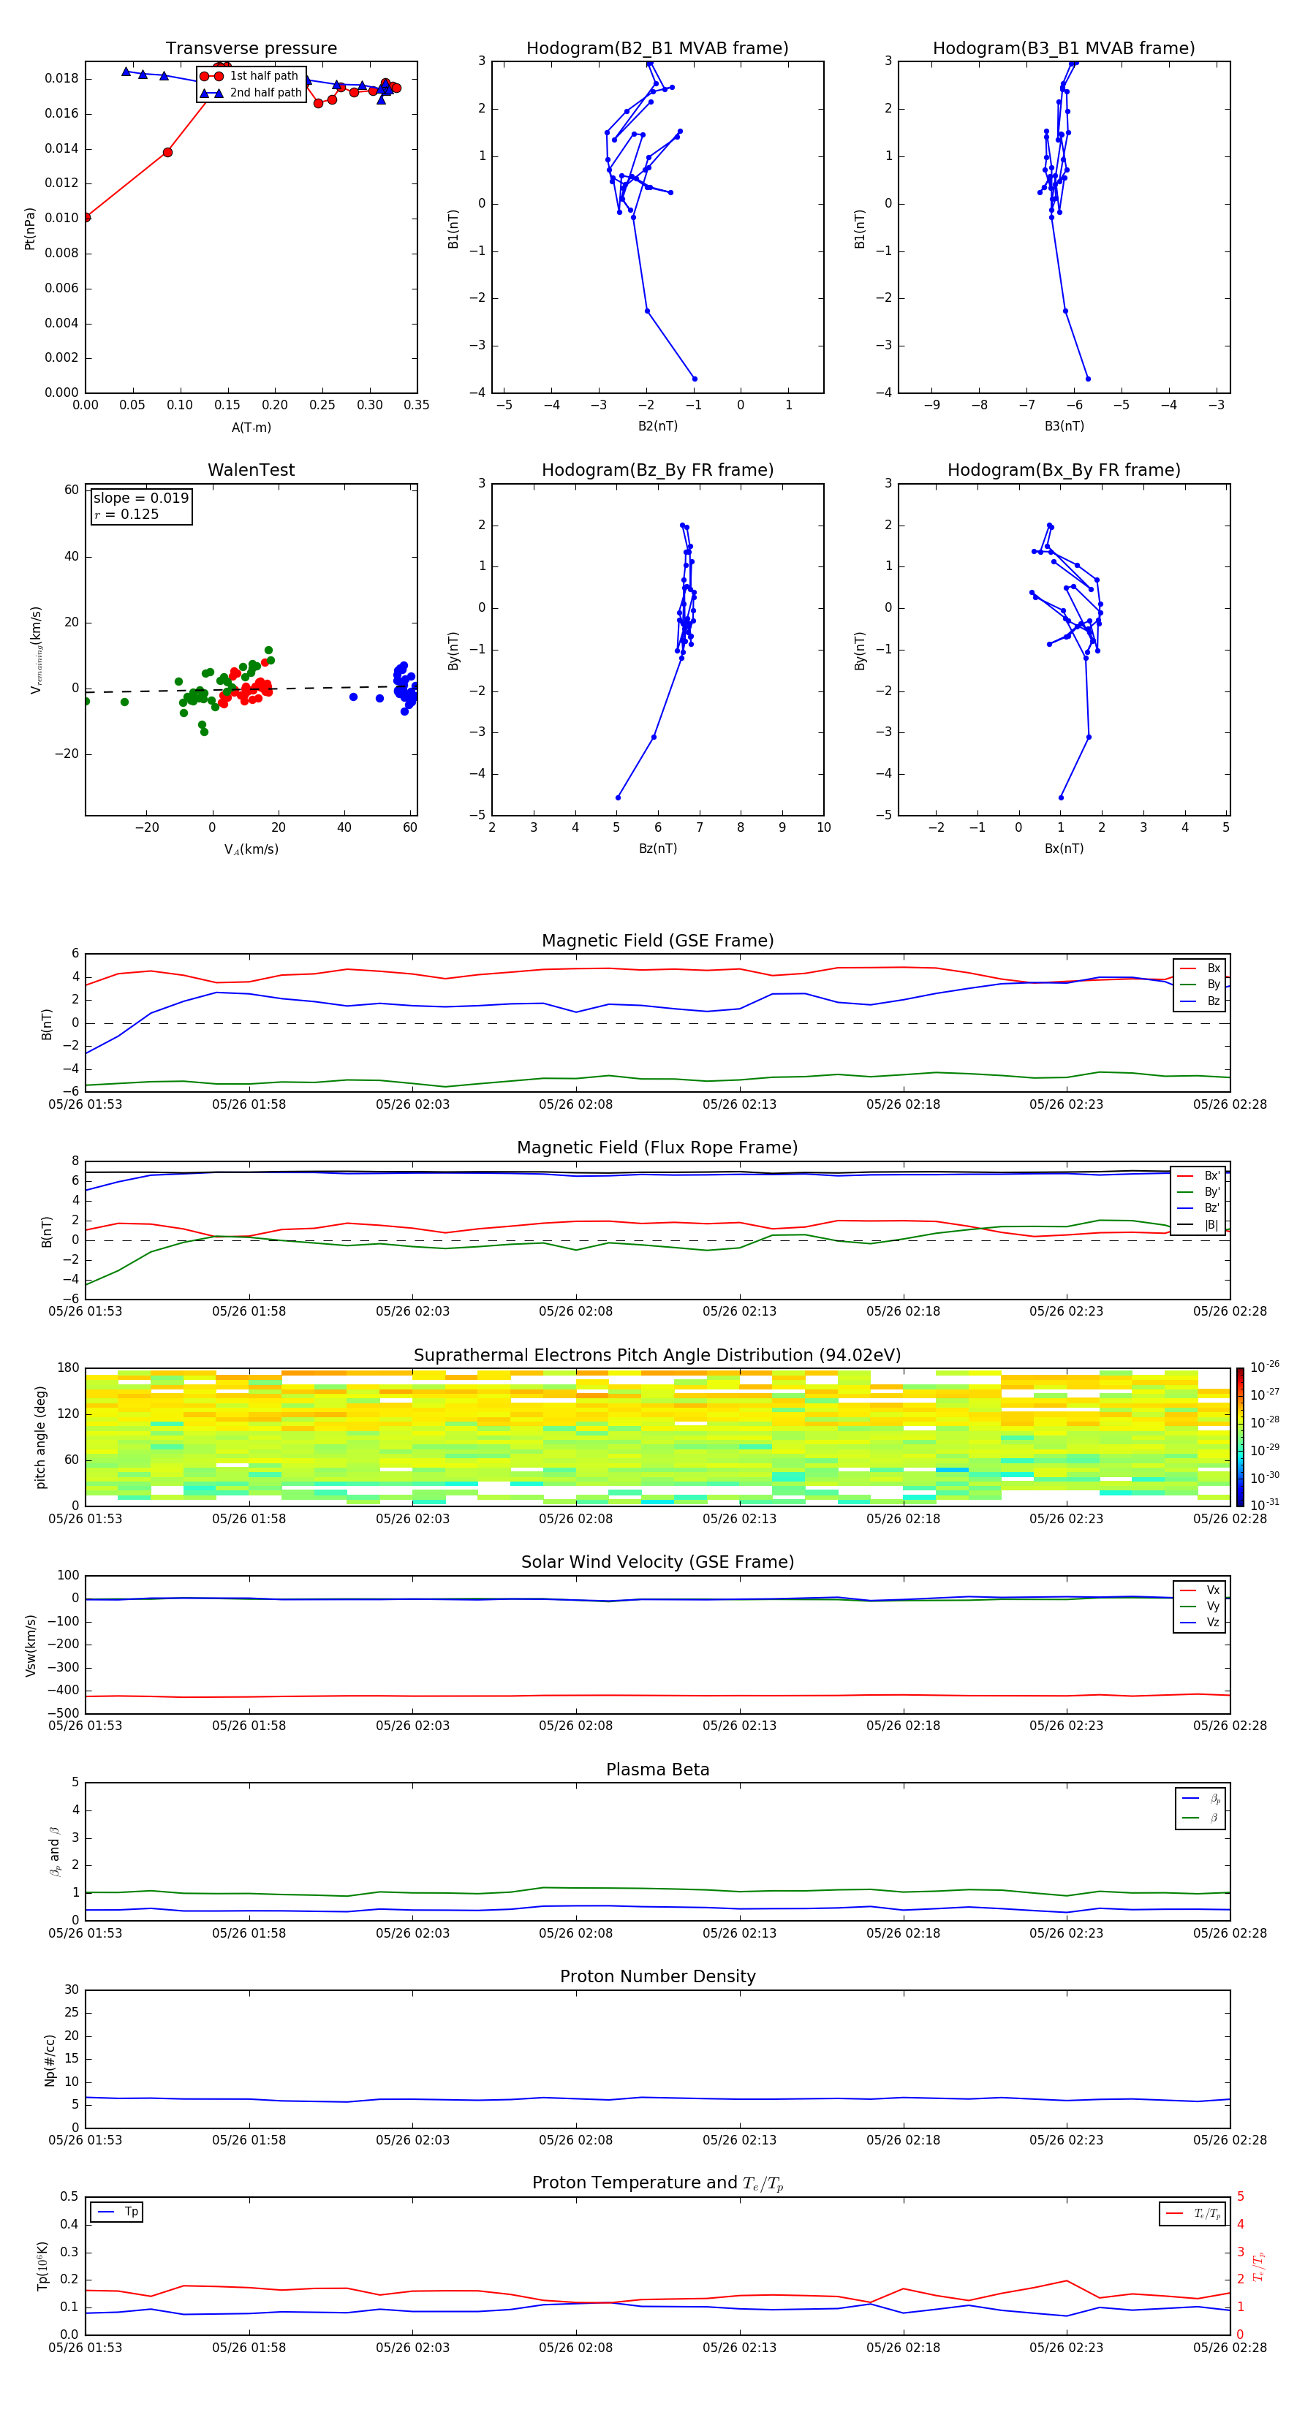Click the 'Plasma Beta' panel title

click(657, 1770)
